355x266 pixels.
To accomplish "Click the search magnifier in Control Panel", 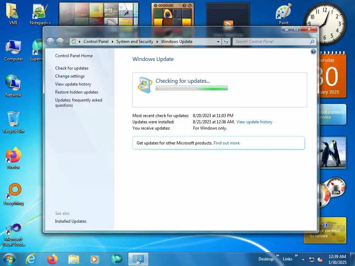I will coord(312,42).
